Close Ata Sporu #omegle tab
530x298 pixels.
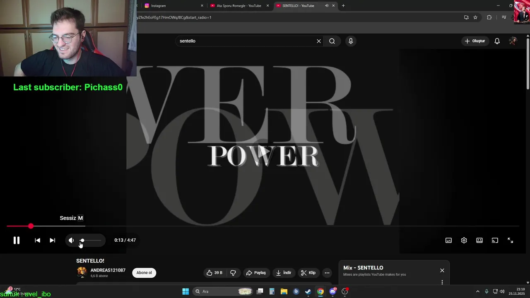268,6
